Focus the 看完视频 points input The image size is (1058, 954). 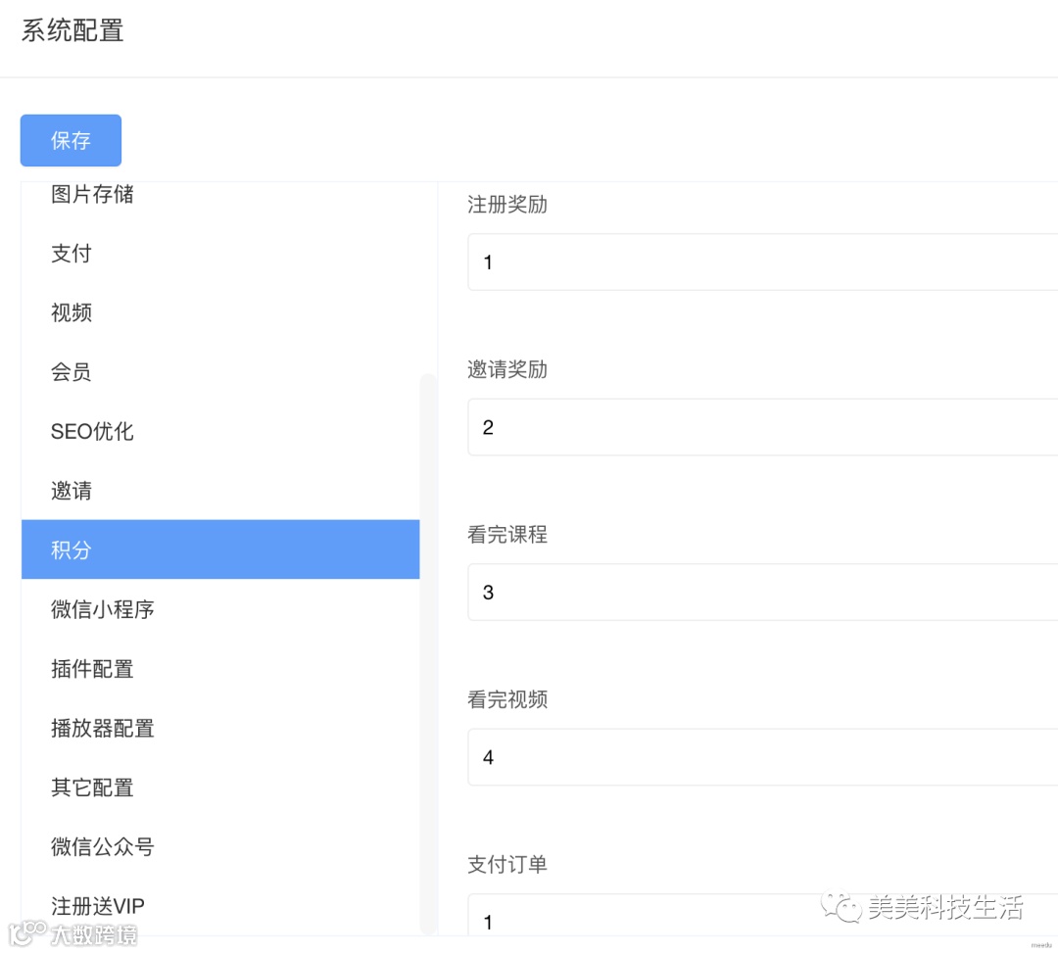[x=762, y=757]
